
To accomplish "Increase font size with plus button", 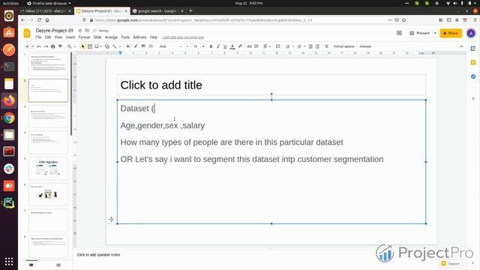I will coord(203,46).
